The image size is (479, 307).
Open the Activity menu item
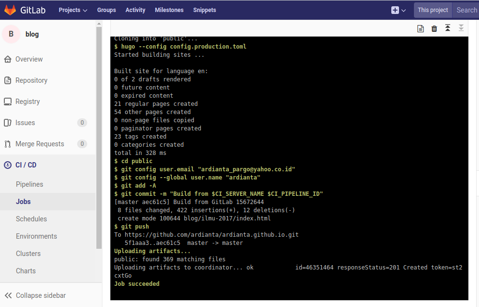(x=135, y=10)
